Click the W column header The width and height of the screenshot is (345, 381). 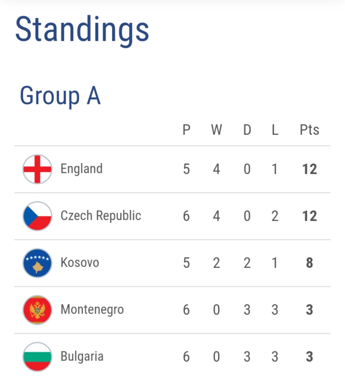(x=216, y=130)
